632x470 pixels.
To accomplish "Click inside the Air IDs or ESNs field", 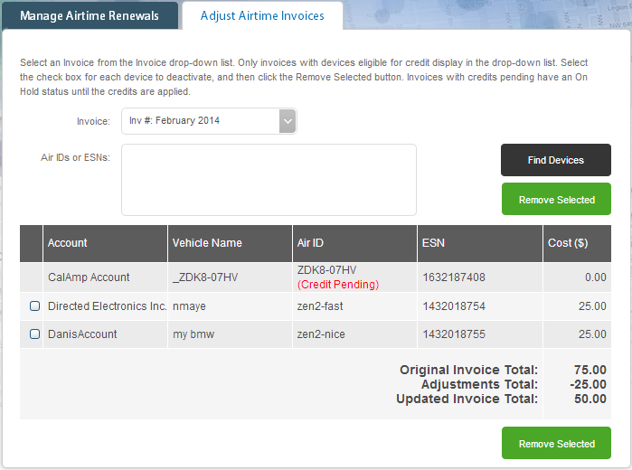I will [269, 180].
